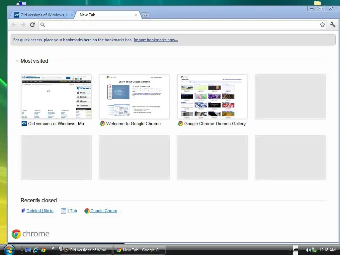Click the Welcome to Google Chrome title
The image size is (340, 255).
(x=133, y=124)
